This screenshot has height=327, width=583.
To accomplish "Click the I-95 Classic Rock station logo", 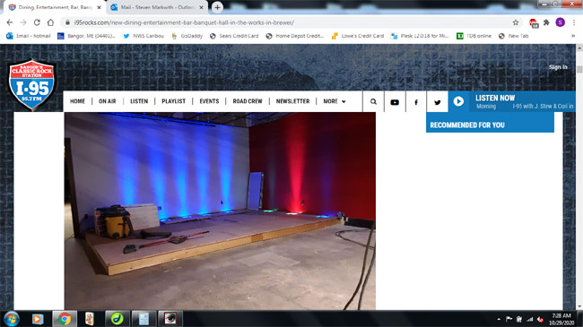I will [31, 85].
